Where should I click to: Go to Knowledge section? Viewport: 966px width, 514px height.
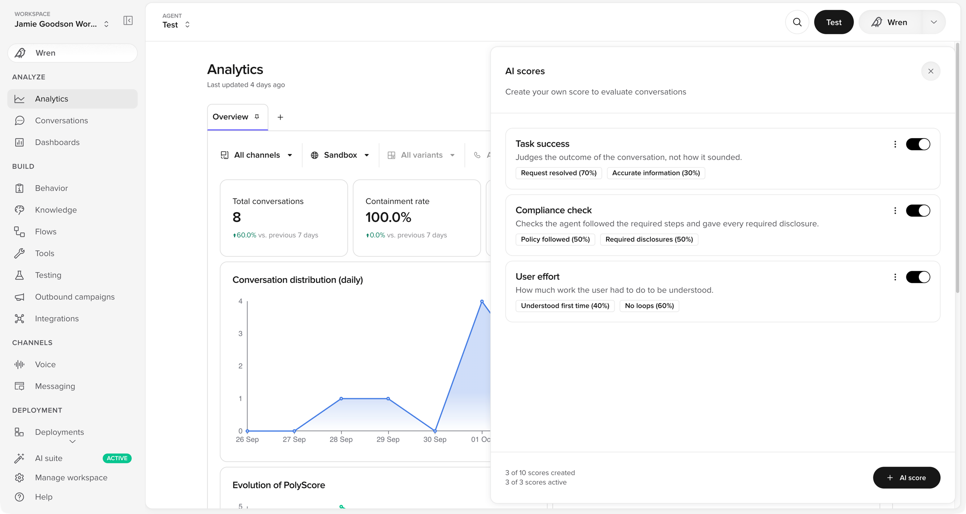tap(72, 210)
